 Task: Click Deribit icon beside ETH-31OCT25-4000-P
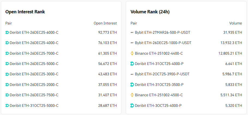click(132, 64)
